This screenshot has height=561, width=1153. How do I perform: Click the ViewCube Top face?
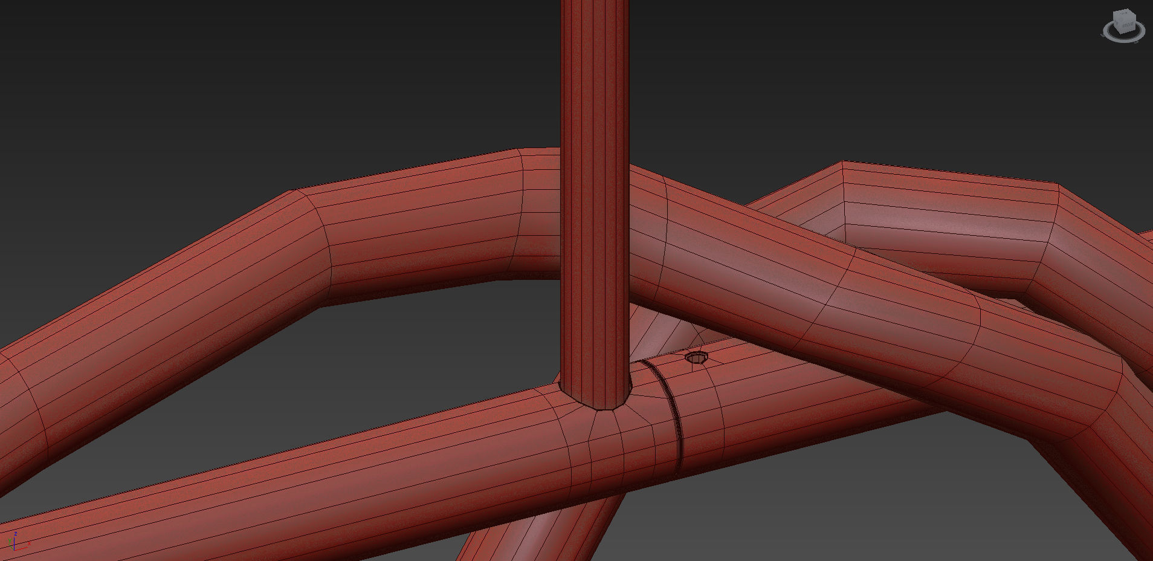1125,13
